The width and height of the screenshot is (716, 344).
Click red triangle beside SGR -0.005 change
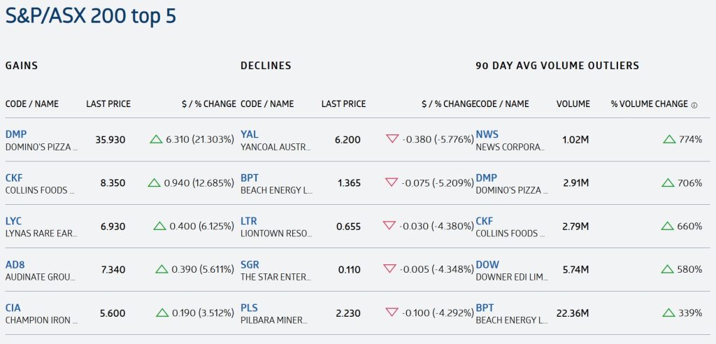pyautogui.click(x=389, y=268)
